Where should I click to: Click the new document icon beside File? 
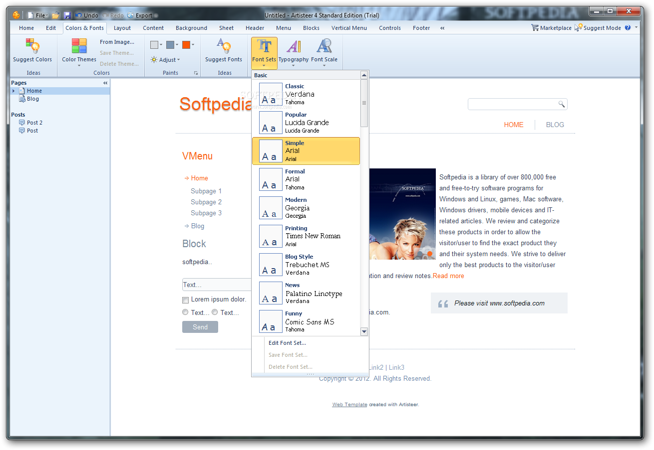tap(31, 15)
